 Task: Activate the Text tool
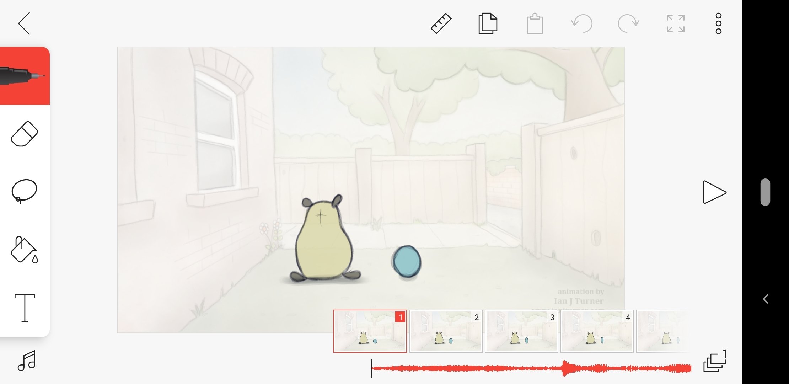[x=25, y=308]
